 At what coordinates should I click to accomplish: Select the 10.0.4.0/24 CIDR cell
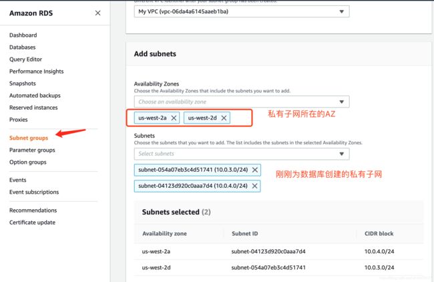[x=379, y=251]
